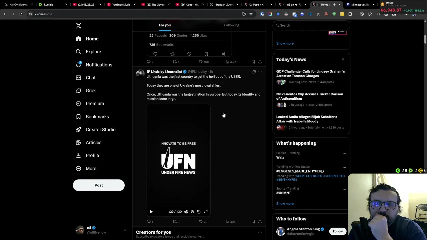This screenshot has height=240, width=427.
Task: Open JP Lindsley profile avatar
Action: click(x=140, y=73)
